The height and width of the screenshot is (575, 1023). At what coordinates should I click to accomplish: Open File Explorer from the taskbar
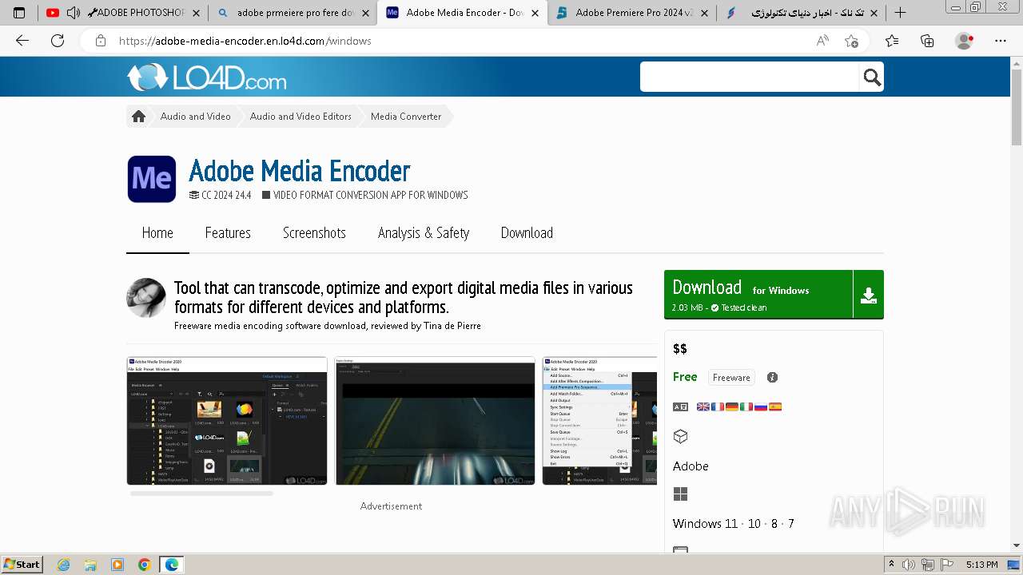coord(90,565)
